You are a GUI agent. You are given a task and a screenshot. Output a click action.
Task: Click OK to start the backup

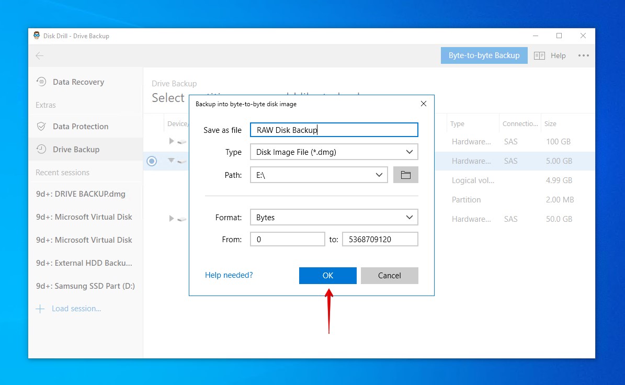click(327, 275)
